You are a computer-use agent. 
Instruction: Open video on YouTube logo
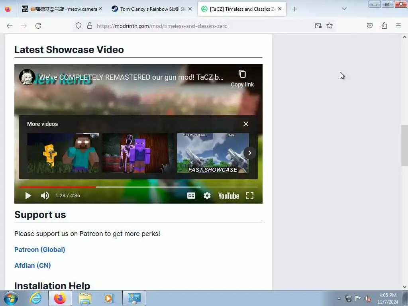click(x=229, y=196)
